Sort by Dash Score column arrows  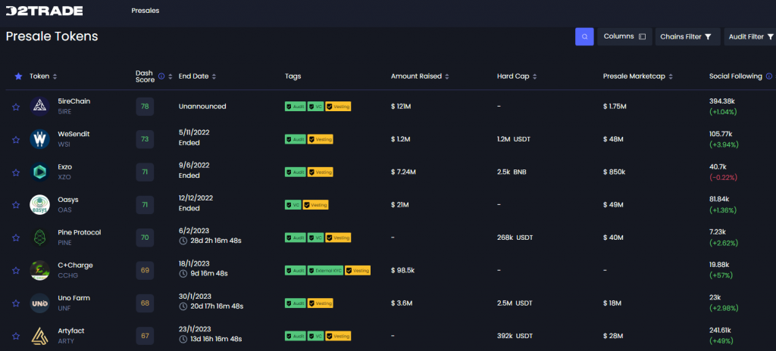(170, 76)
